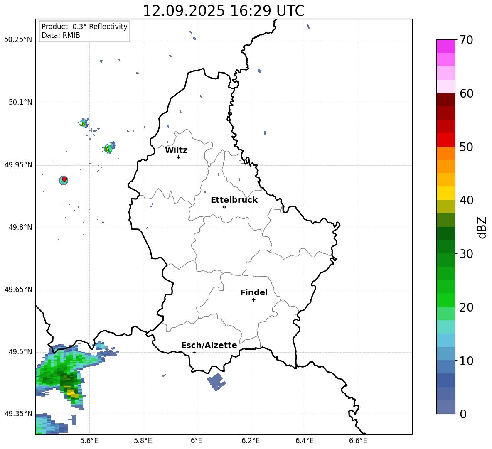
Task: Click the Wiltz station cross marker
Action: [x=179, y=157]
